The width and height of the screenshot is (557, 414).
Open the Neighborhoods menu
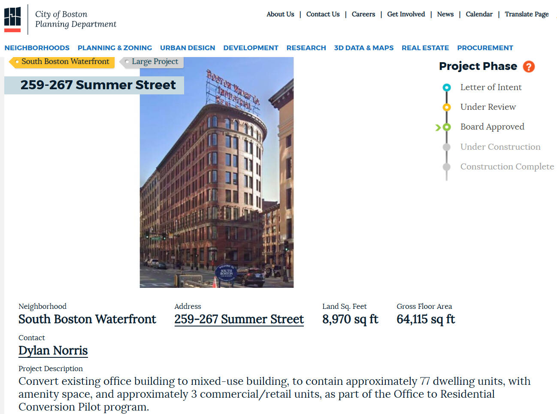tap(37, 48)
